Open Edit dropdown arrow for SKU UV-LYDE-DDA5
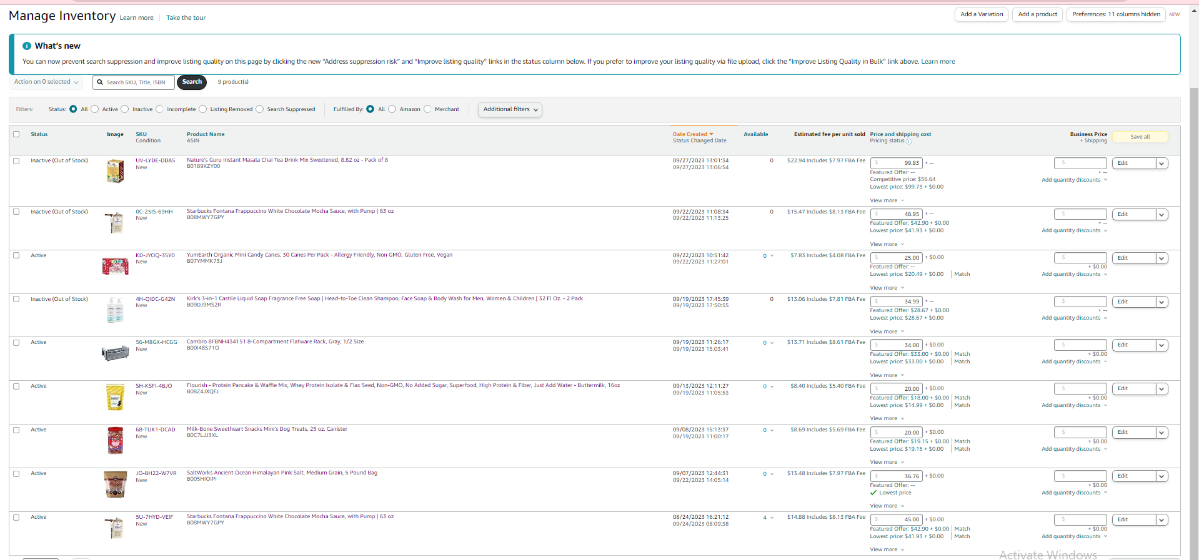Screen dimensions: 1199x560 click(1162, 164)
